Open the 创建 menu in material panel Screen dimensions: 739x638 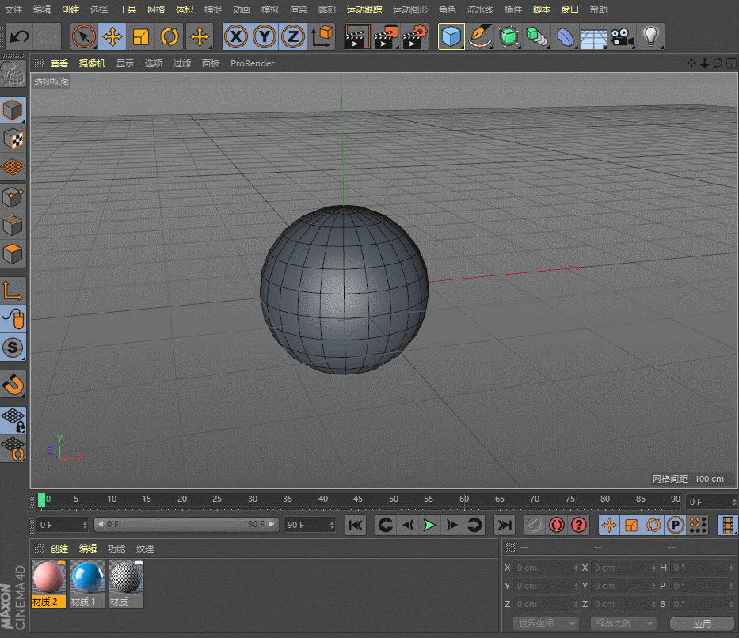pyautogui.click(x=59, y=549)
